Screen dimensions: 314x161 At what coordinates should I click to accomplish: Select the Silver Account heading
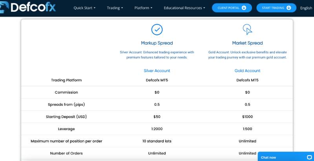[157, 71]
